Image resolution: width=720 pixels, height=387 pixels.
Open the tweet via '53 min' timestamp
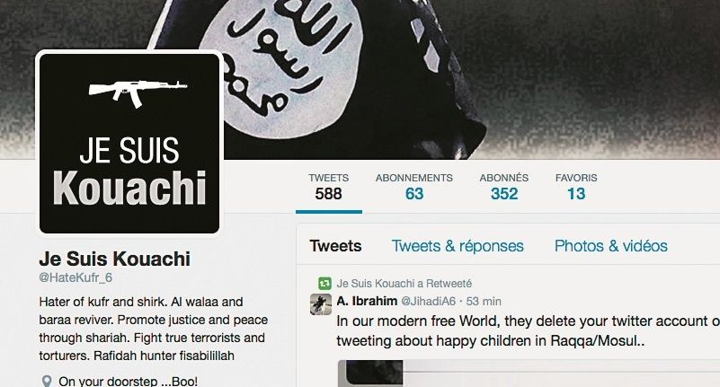[484, 302]
